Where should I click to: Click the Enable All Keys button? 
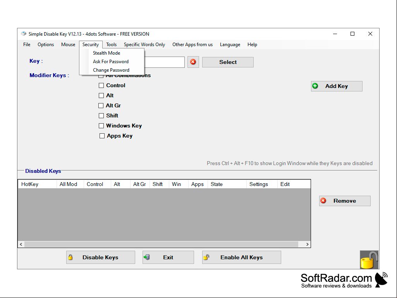point(242,257)
